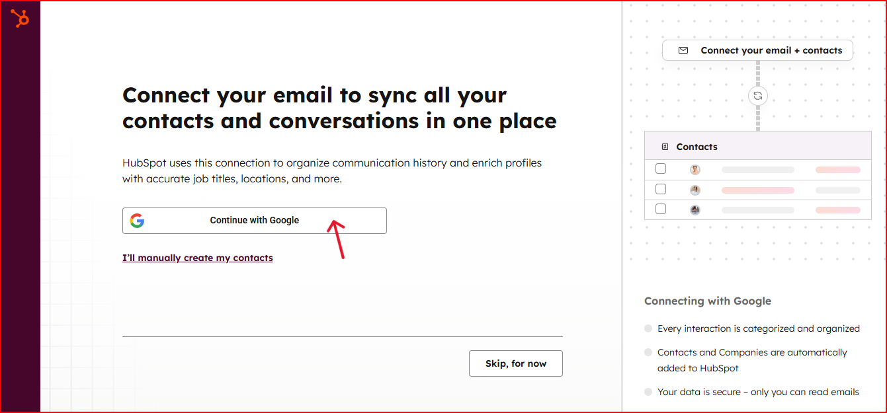
Task: Click the gray placeholder bar in the third row
Action: click(757, 209)
